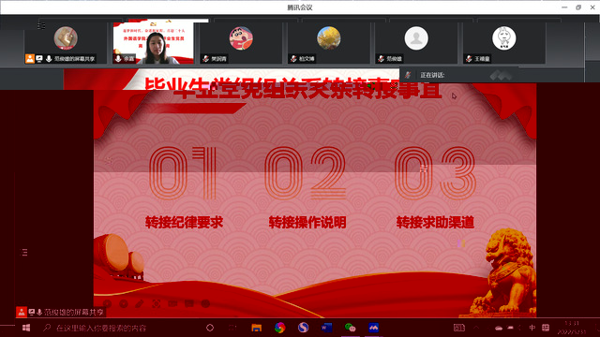Image resolution: width=600 pixels, height=337 pixels.
Task: Open the taskbar clock and date
Action: 571,328
